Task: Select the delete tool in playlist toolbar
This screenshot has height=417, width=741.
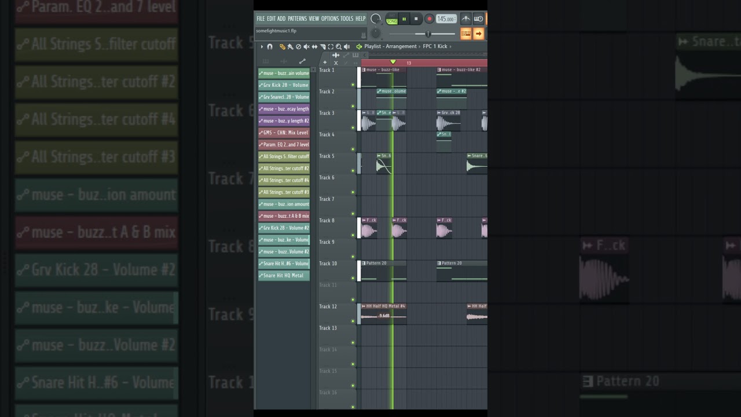Action: [299, 46]
